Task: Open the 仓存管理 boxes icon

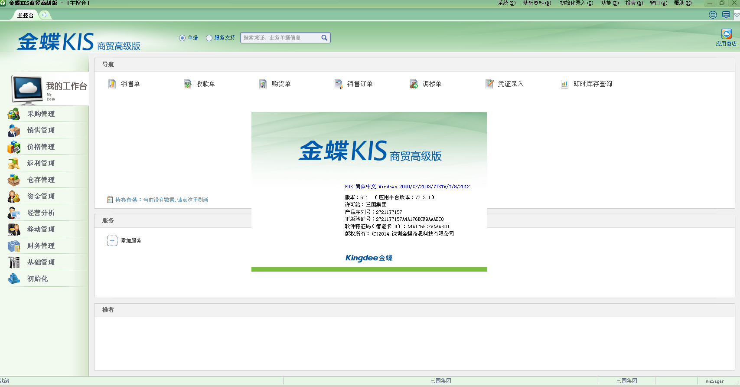Action: 14,180
